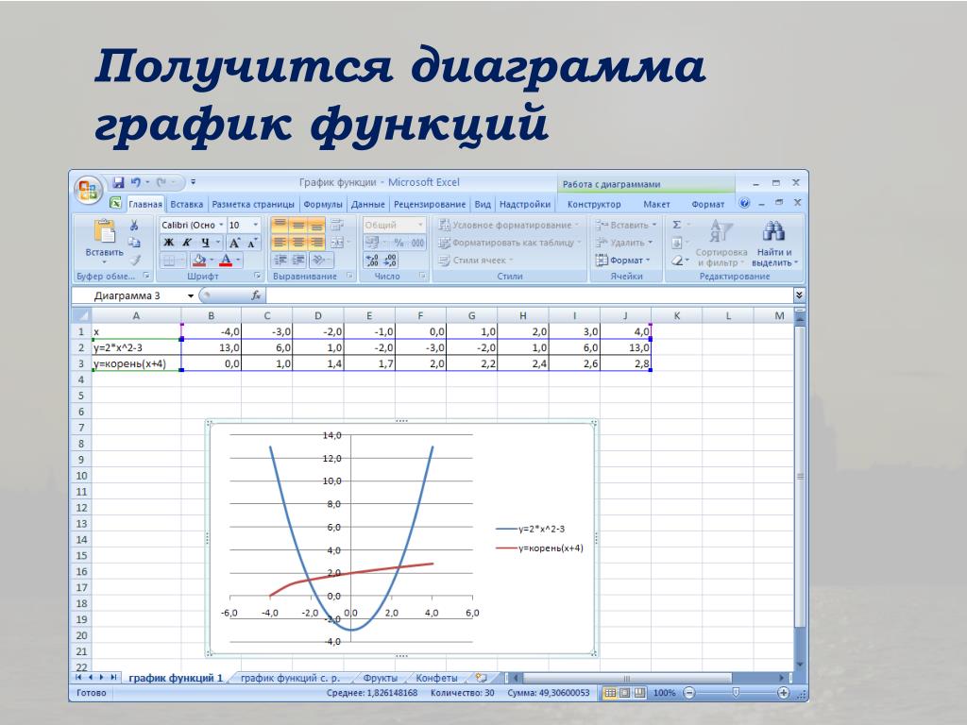The image size is (967, 725).
Task: Switch to the Фрукты sheet tab
Action: 381,678
